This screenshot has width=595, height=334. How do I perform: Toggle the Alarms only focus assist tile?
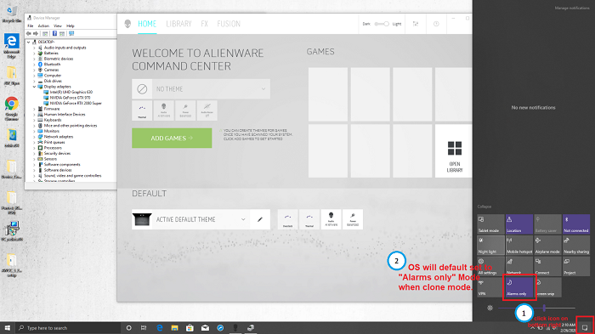pos(519,287)
